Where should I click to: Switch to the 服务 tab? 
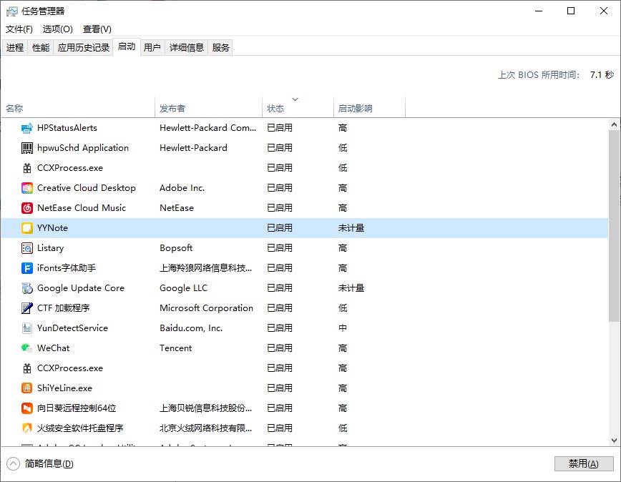coord(220,47)
